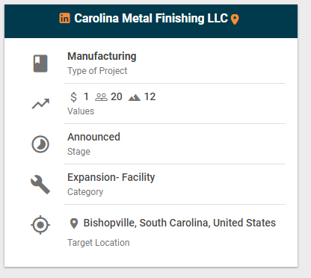Click the book icon for project type
The image size is (311, 278).
(40, 64)
